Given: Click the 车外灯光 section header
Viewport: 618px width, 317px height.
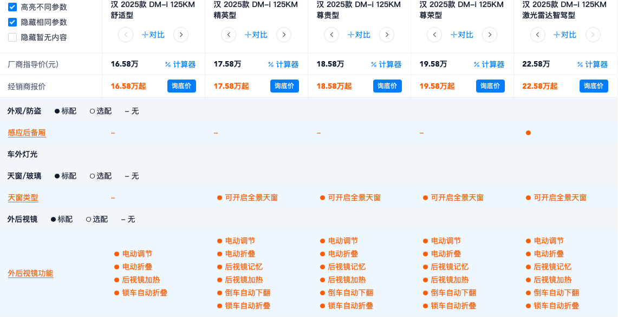Looking at the screenshot, I should (x=22, y=154).
